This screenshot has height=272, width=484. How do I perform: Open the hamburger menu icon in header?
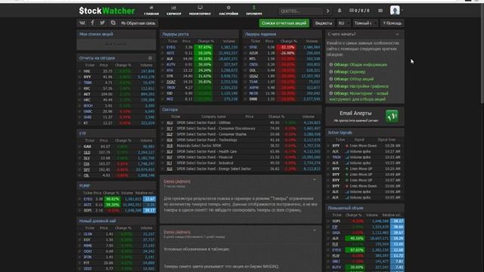380,11
